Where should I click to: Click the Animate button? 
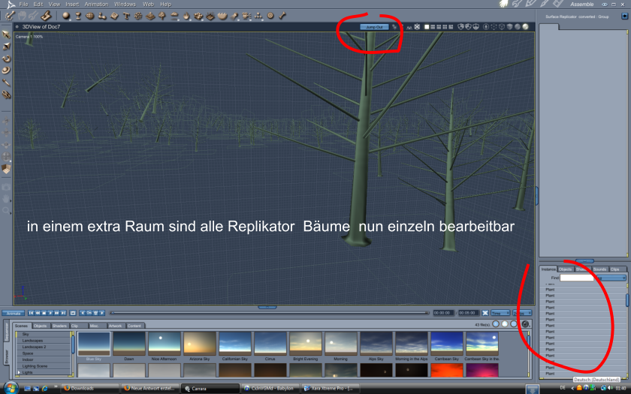tap(14, 313)
